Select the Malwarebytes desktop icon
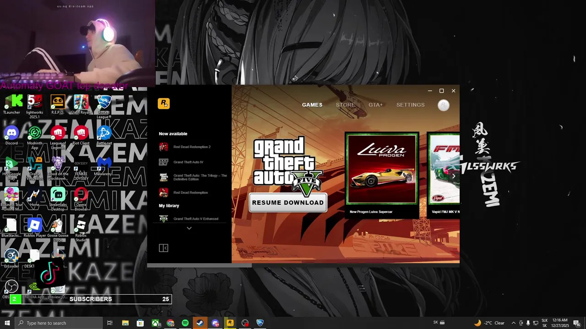586x329 pixels. (104, 166)
